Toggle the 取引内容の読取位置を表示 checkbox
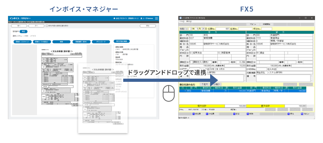 point(47,26)
